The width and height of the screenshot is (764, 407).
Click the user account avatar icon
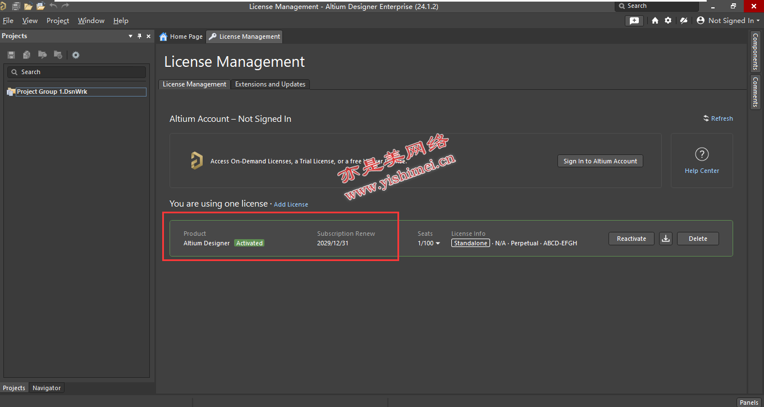point(701,20)
